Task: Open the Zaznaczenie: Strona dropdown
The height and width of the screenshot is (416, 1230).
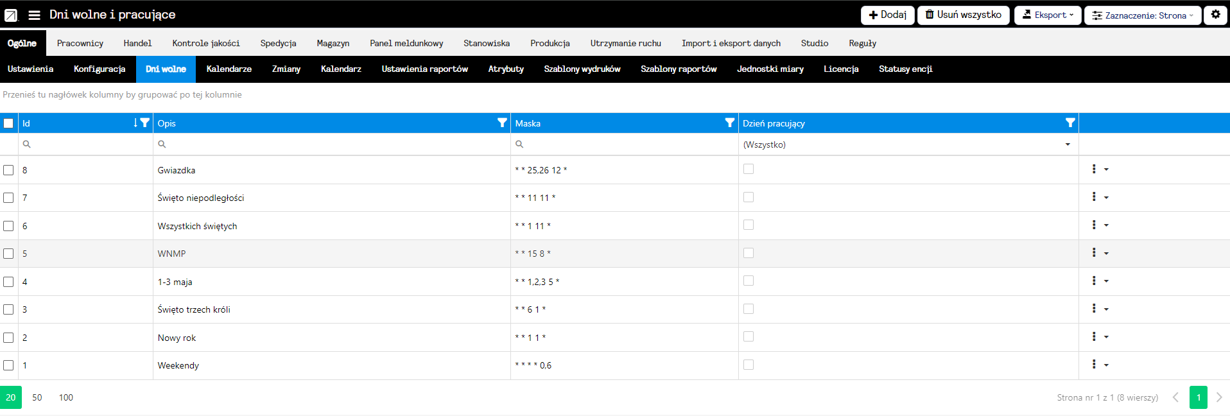Action: coord(1142,15)
